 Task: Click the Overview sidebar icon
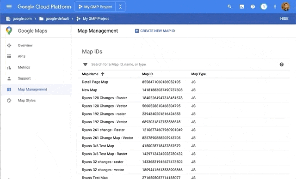9,45
